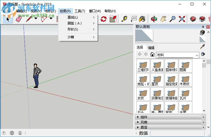Open the 图案 materials folder
This screenshot has height=137, width=211.
pyautogui.click(x=186, y=66)
